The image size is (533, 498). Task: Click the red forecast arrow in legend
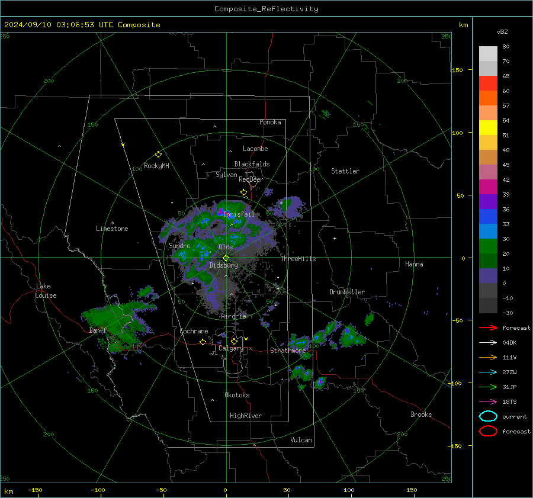point(488,327)
